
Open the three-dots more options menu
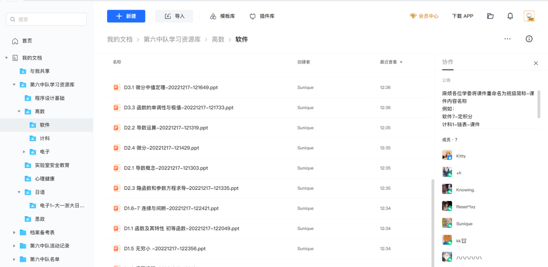(x=507, y=39)
